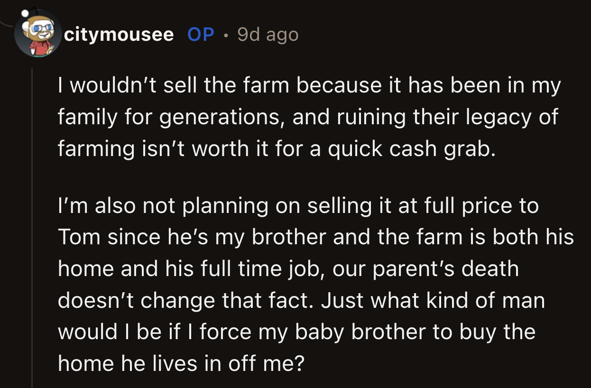This screenshot has width=591, height=388.
Task: Click the 9d ago timestamp
Action: (x=268, y=34)
